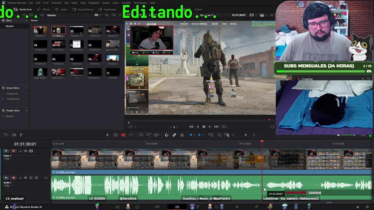Open Timeline View Options icon
Viewport: 374px width, 210px height.
pyautogui.click(x=6, y=135)
